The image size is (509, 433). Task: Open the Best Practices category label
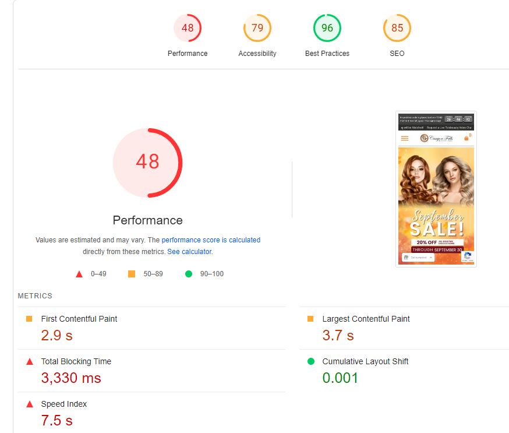[327, 54]
